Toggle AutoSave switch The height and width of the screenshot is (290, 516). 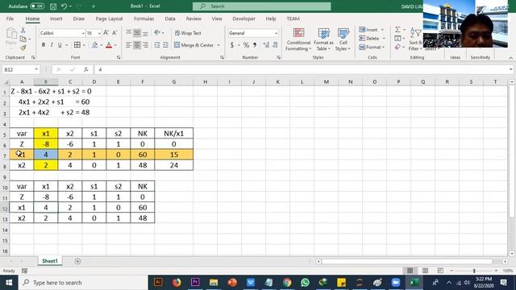point(37,6)
